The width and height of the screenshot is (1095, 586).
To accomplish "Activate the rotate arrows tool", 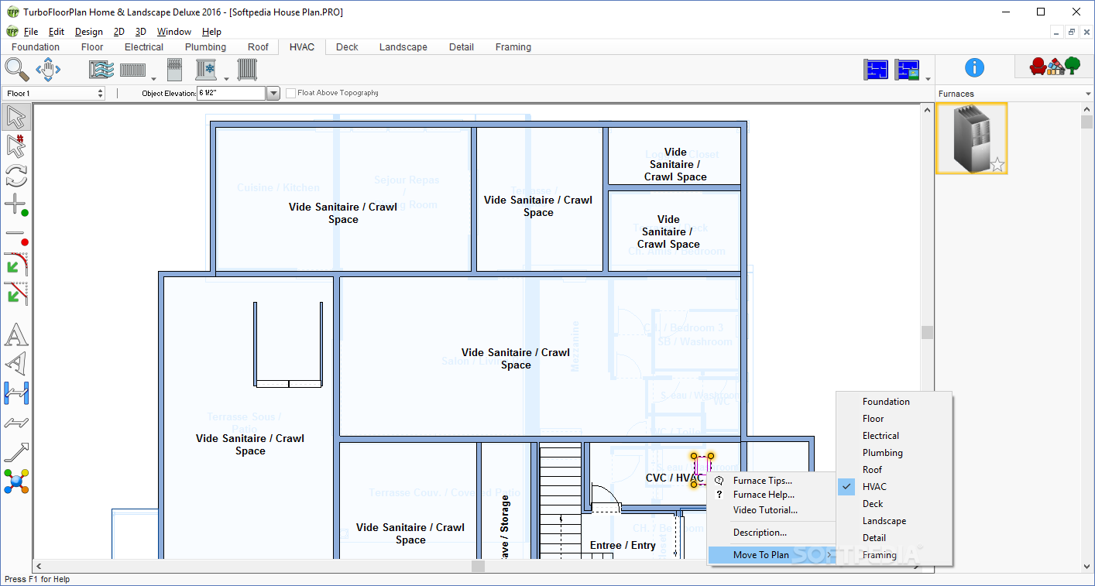I will [x=16, y=176].
